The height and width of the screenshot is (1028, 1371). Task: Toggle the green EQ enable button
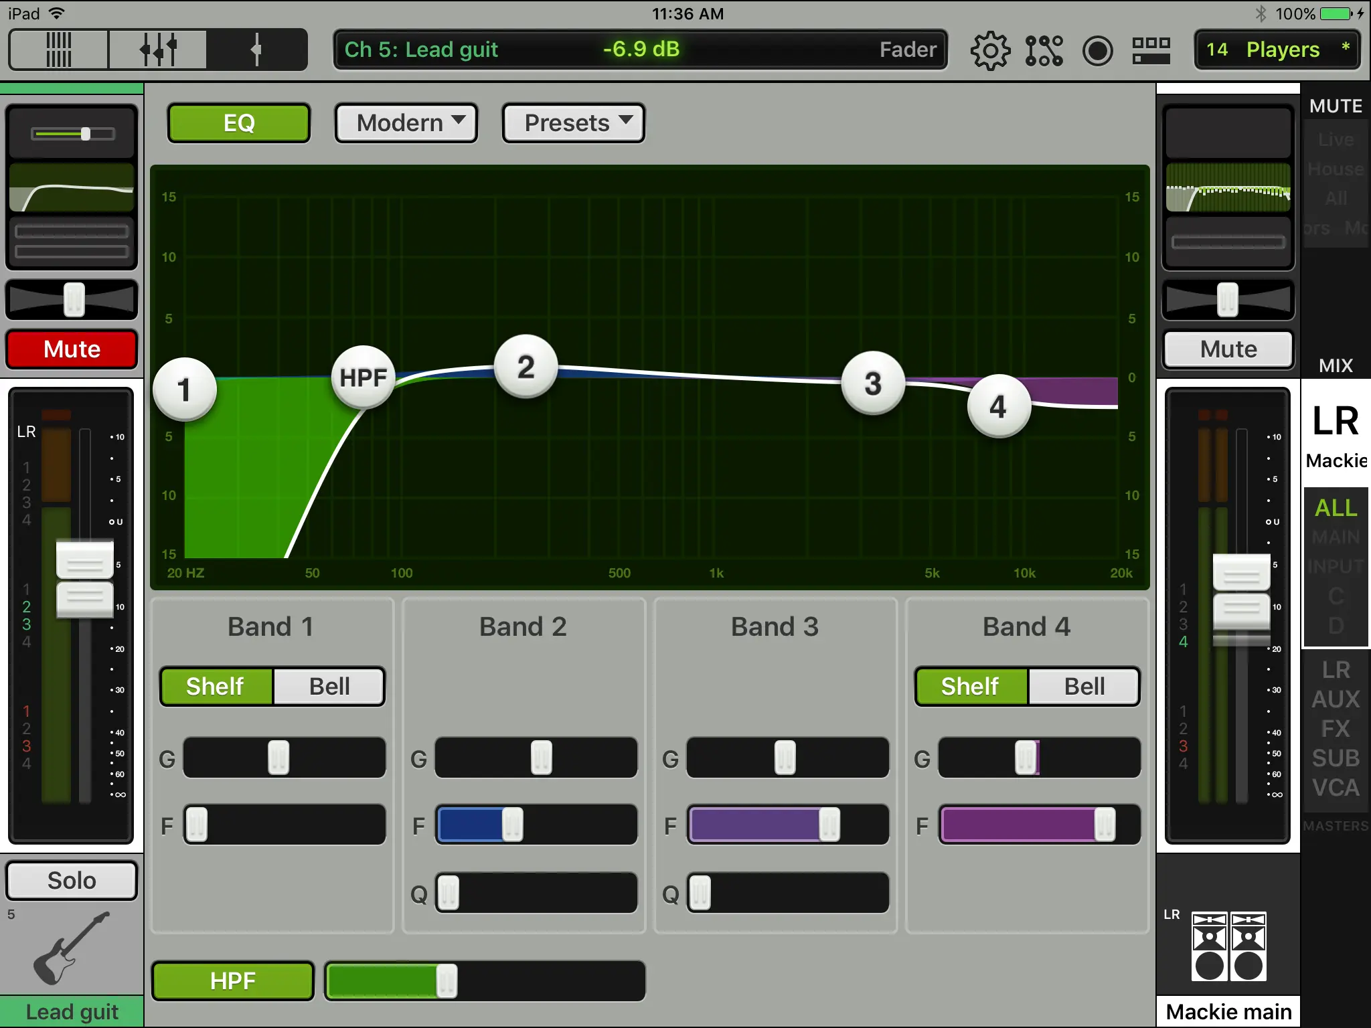pyautogui.click(x=239, y=123)
